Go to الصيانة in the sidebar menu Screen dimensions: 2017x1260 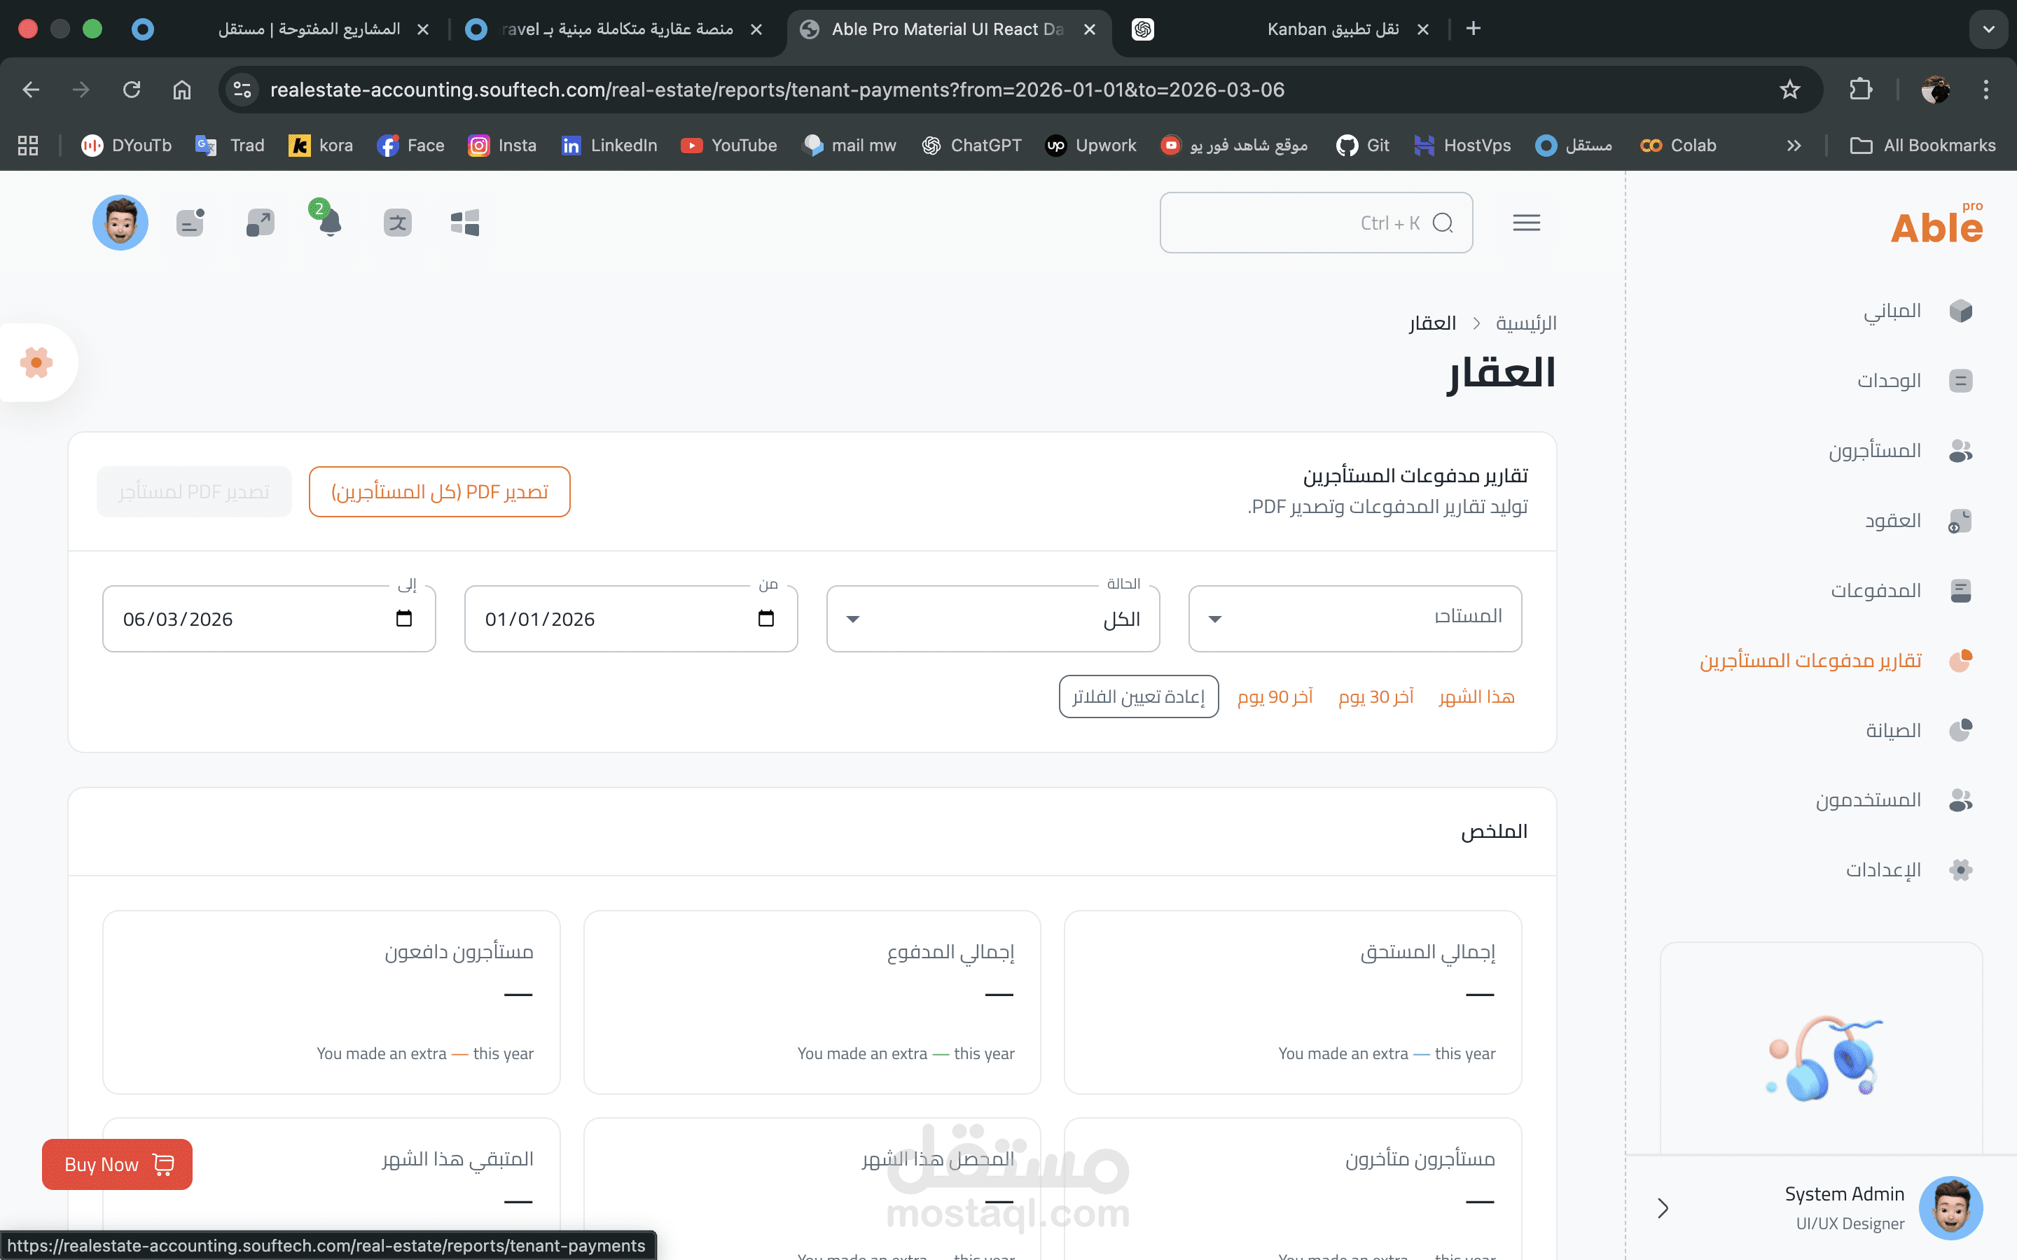1893,731
